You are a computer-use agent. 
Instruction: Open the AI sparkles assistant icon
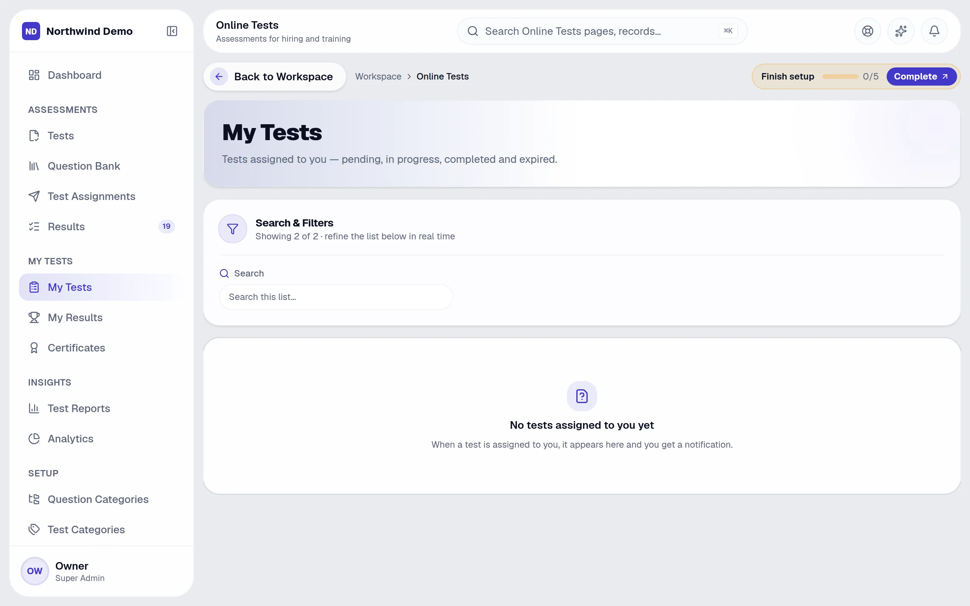coord(901,31)
